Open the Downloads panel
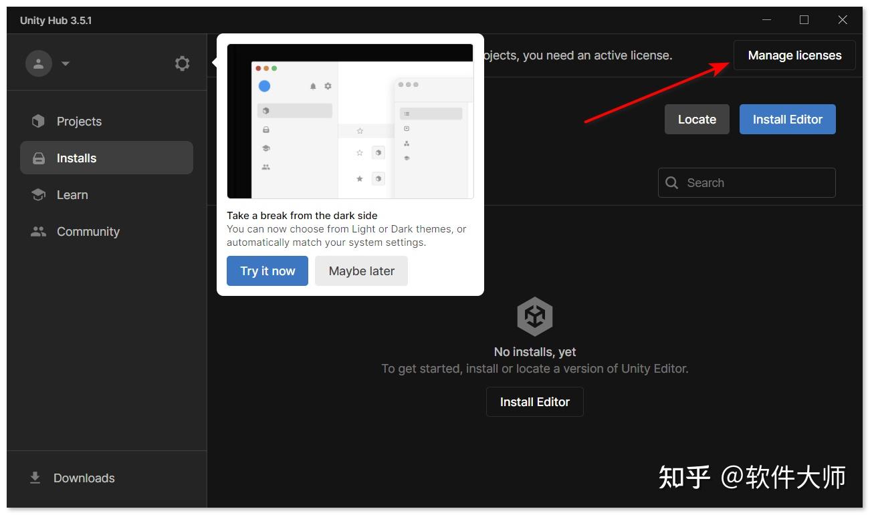This screenshot has height=515, width=870. 84,478
